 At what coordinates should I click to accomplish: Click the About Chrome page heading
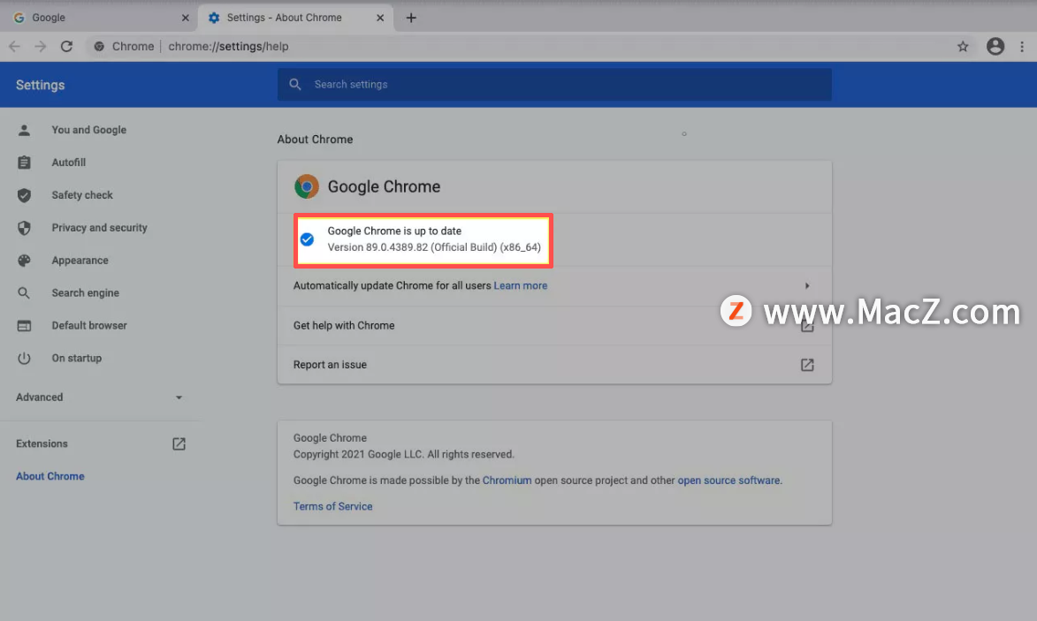tap(315, 140)
